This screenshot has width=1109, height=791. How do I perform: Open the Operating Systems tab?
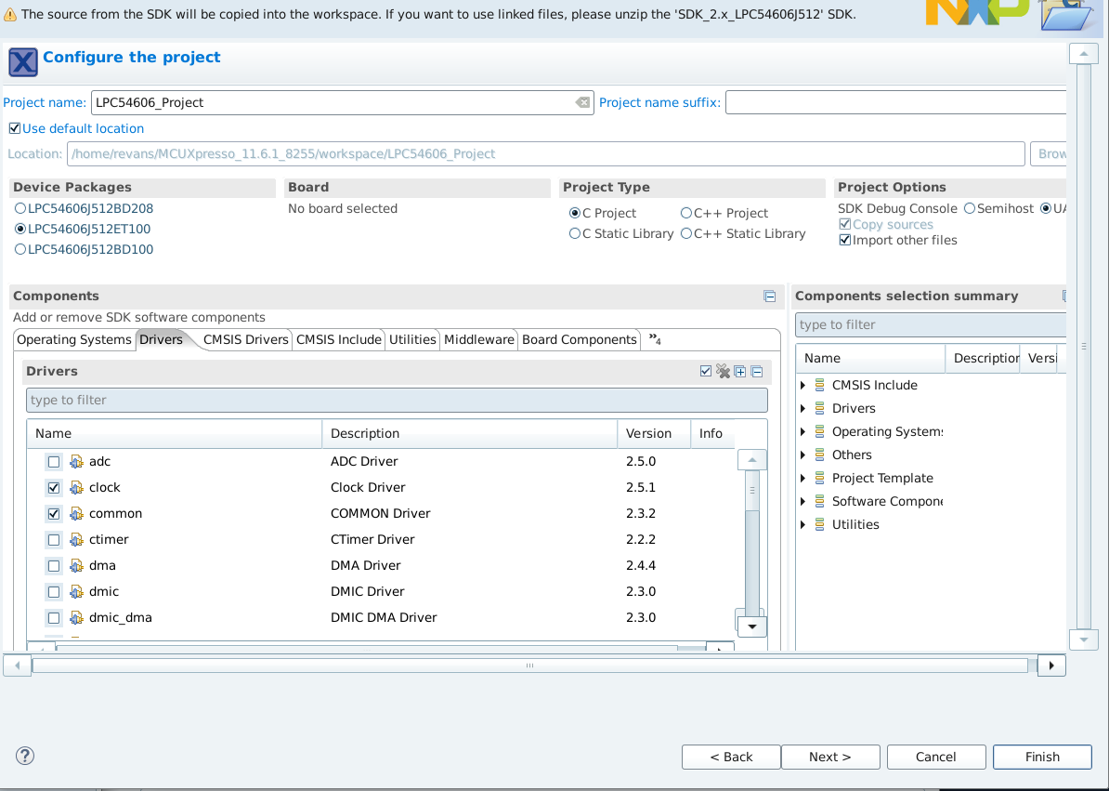coord(74,339)
